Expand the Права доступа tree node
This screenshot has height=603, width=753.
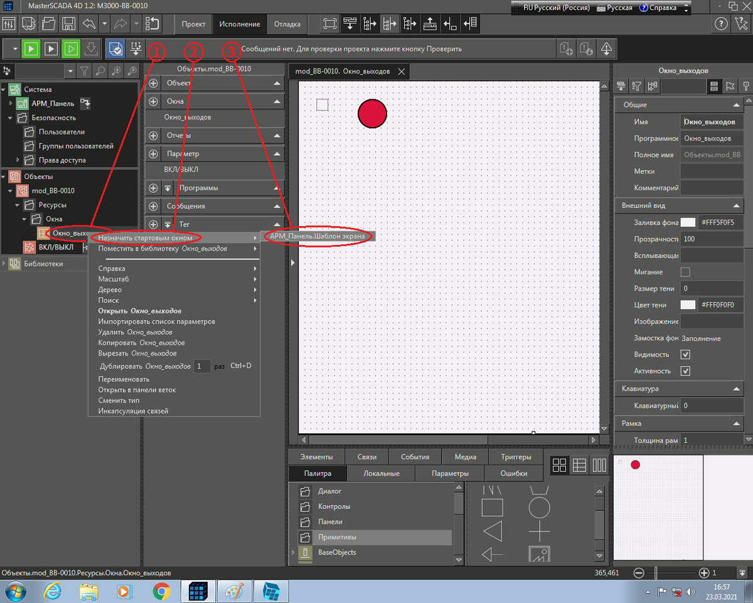18,160
